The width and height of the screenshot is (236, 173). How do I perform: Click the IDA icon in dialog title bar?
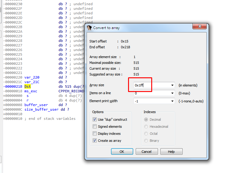[89, 28]
